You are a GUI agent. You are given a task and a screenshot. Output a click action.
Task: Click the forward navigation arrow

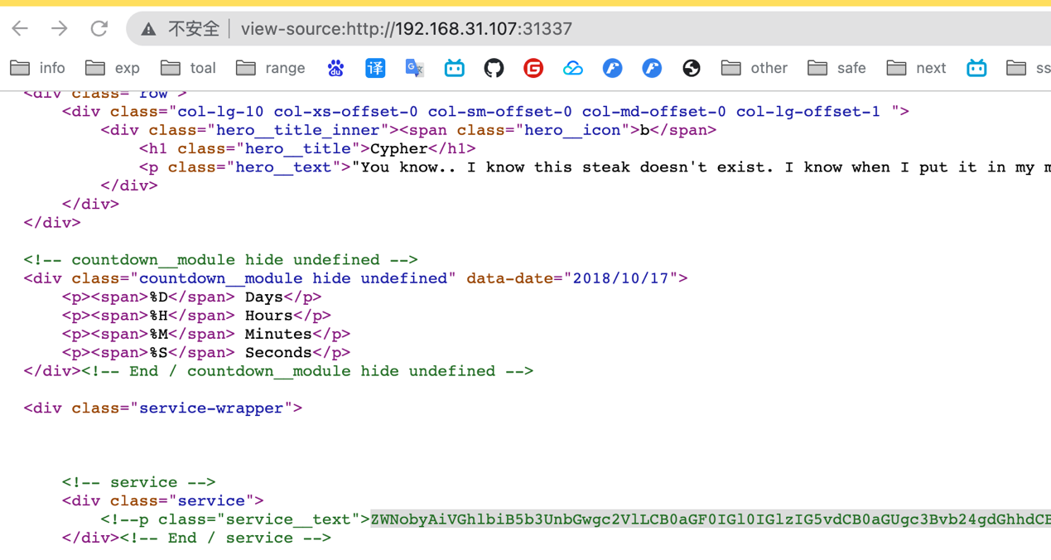click(x=60, y=29)
